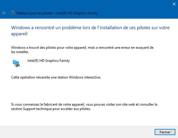Click 'visiter son site web' in the support text
The width and height of the screenshot is (178, 138).
point(120,104)
